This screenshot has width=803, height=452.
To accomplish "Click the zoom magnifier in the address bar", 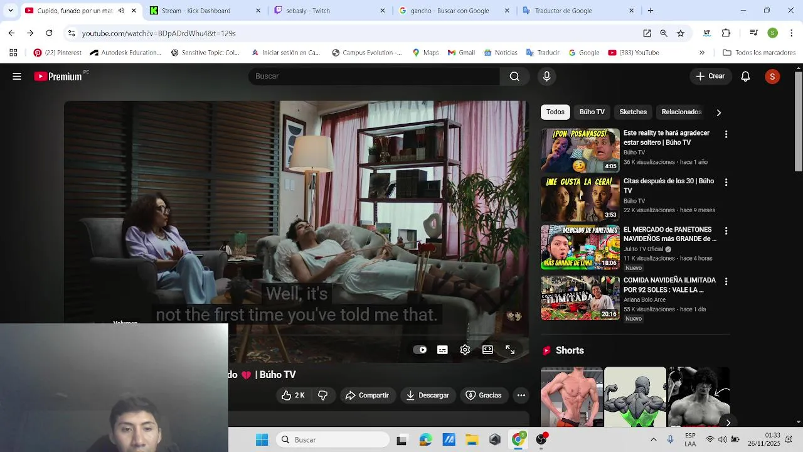I will [x=664, y=33].
